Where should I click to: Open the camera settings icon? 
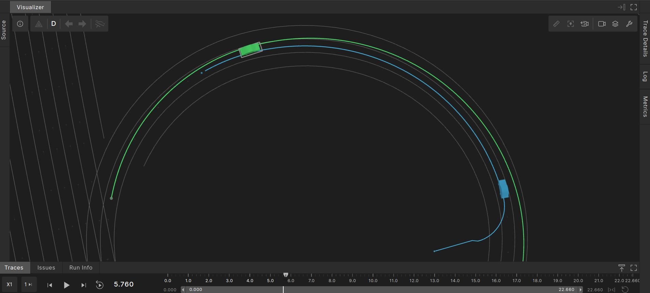pyautogui.click(x=602, y=24)
